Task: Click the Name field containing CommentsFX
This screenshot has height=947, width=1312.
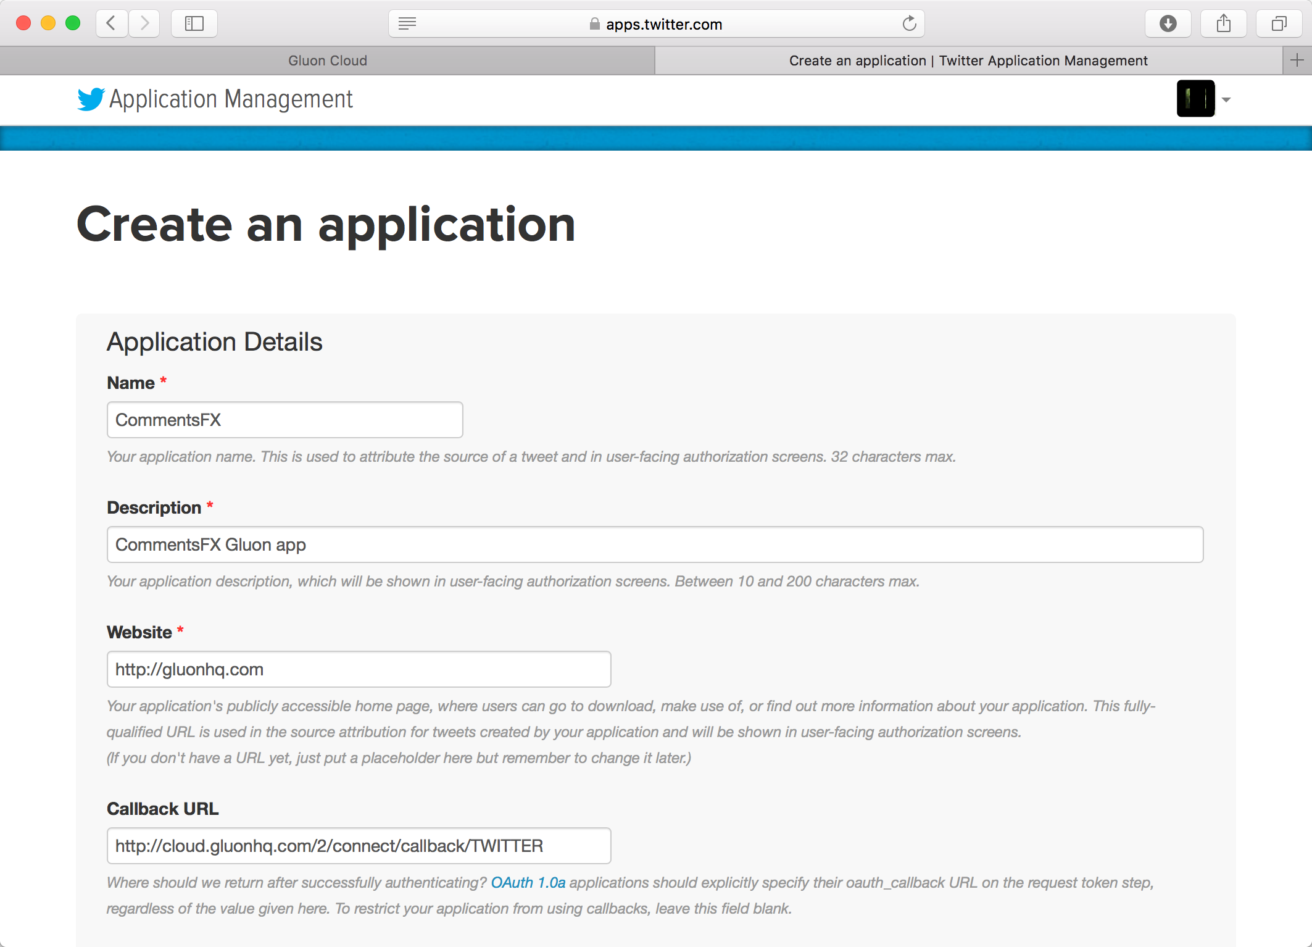Action: tap(284, 420)
